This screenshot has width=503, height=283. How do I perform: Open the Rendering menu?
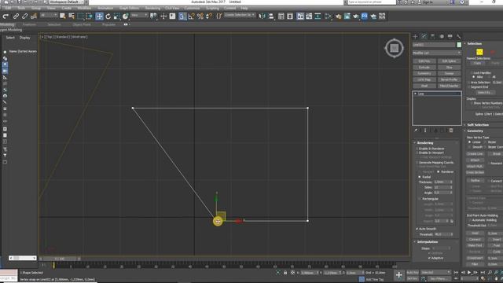click(x=152, y=8)
